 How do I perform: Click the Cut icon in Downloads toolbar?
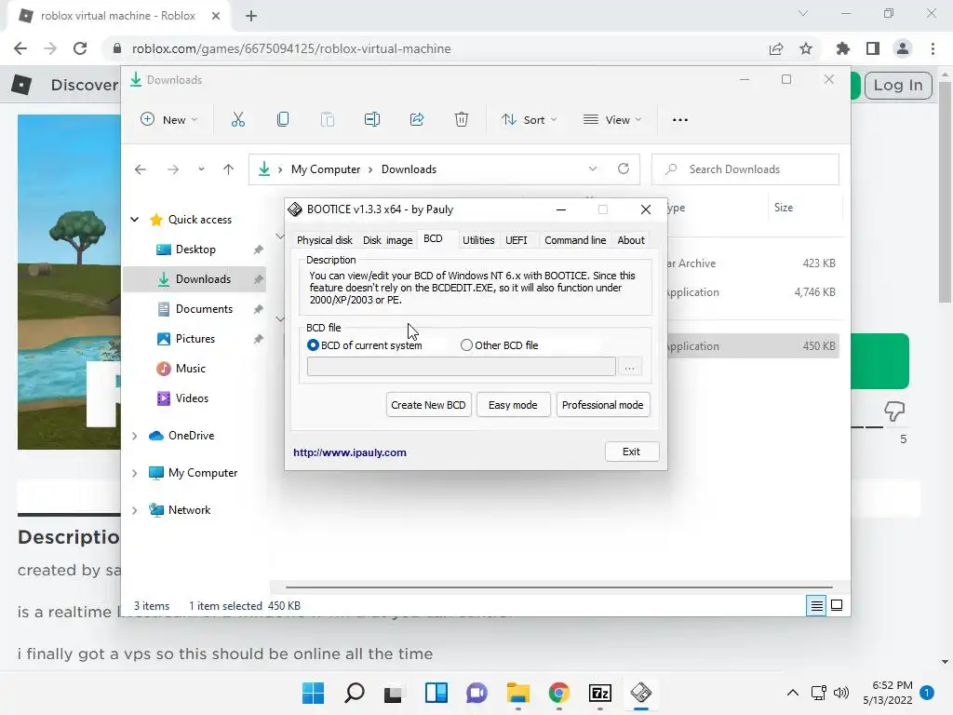tap(237, 120)
